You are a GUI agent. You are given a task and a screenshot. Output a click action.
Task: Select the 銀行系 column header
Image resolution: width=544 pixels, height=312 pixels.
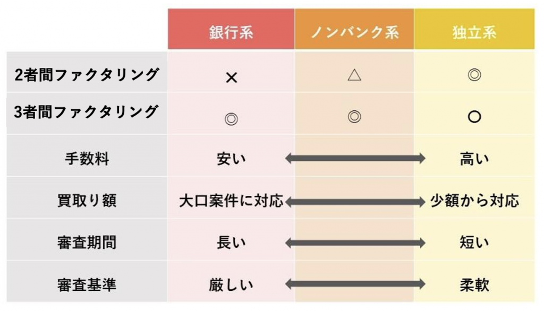click(231, 29)
